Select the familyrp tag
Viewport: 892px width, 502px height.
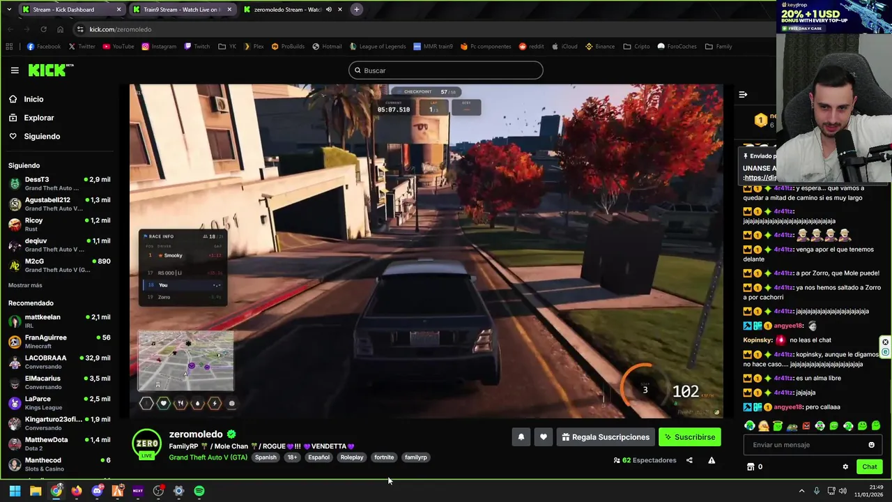tap(416, 457)
